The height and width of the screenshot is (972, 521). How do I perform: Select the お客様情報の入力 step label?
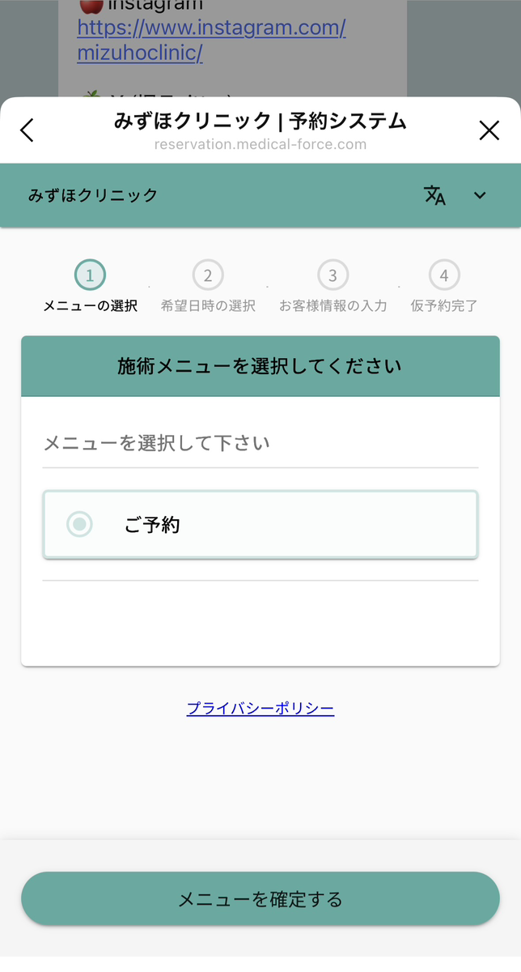click(333, 306)
